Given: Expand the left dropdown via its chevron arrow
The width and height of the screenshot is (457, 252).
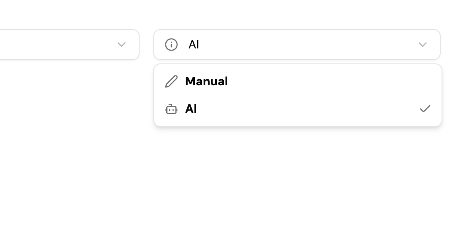Looking at the screenshot, I should [122, 45].
